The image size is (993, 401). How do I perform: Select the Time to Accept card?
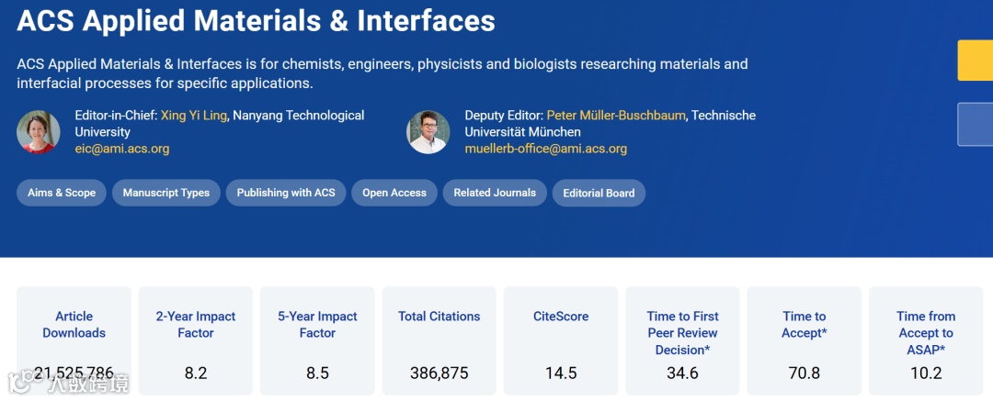click(x=805, y=341)
